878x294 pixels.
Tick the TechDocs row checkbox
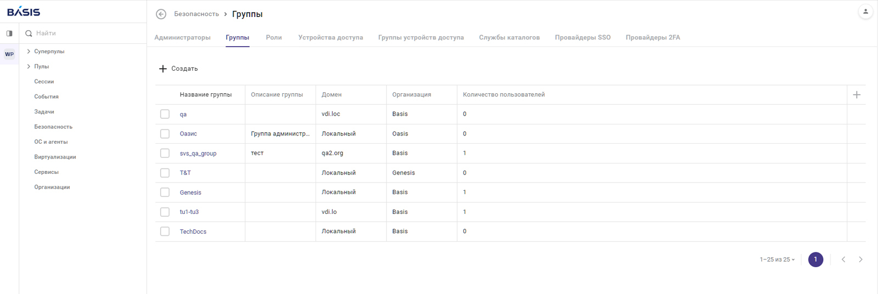pyautogui.click(x=165, y=231)
